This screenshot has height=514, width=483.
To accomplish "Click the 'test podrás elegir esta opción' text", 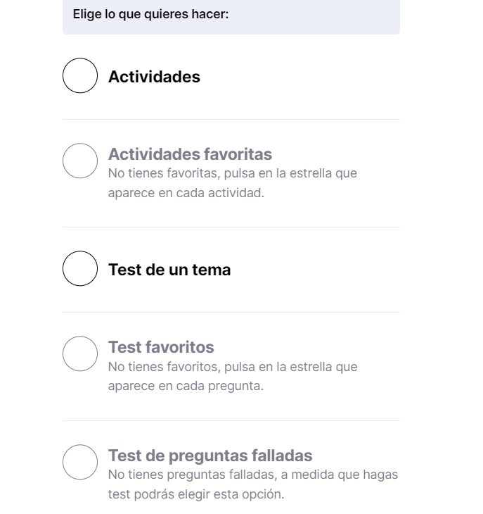I will point(196,494).
